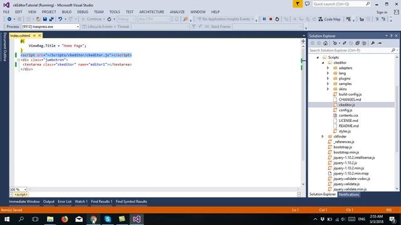Click the Collapse All icon in Solution Explorer
401x225 pixels.
click(x=358, y=43)
